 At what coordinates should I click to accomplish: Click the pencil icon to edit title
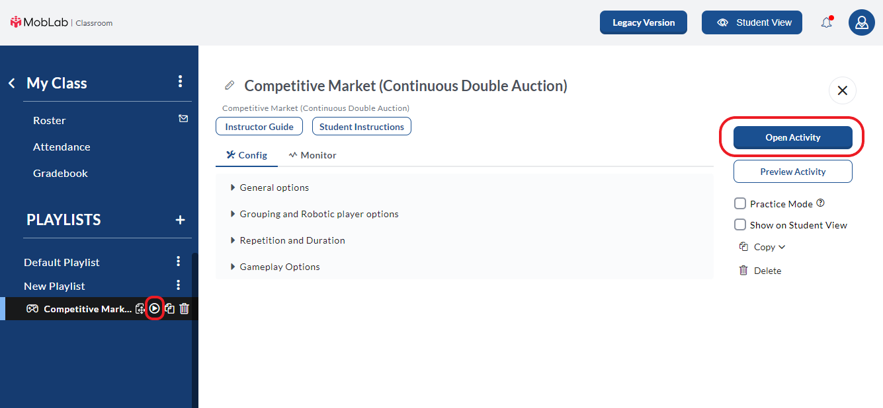230,85
